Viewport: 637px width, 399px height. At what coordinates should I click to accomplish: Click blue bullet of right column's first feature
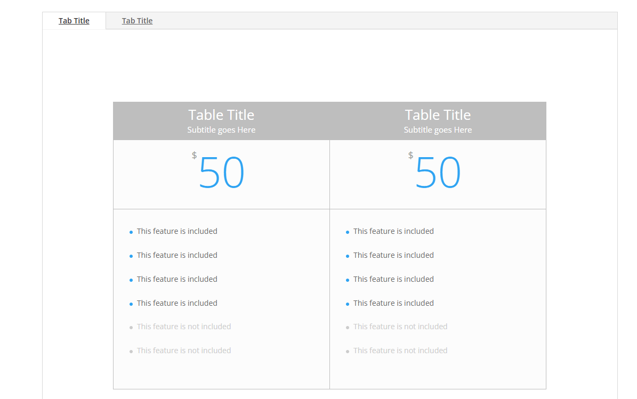coord(348,232)
